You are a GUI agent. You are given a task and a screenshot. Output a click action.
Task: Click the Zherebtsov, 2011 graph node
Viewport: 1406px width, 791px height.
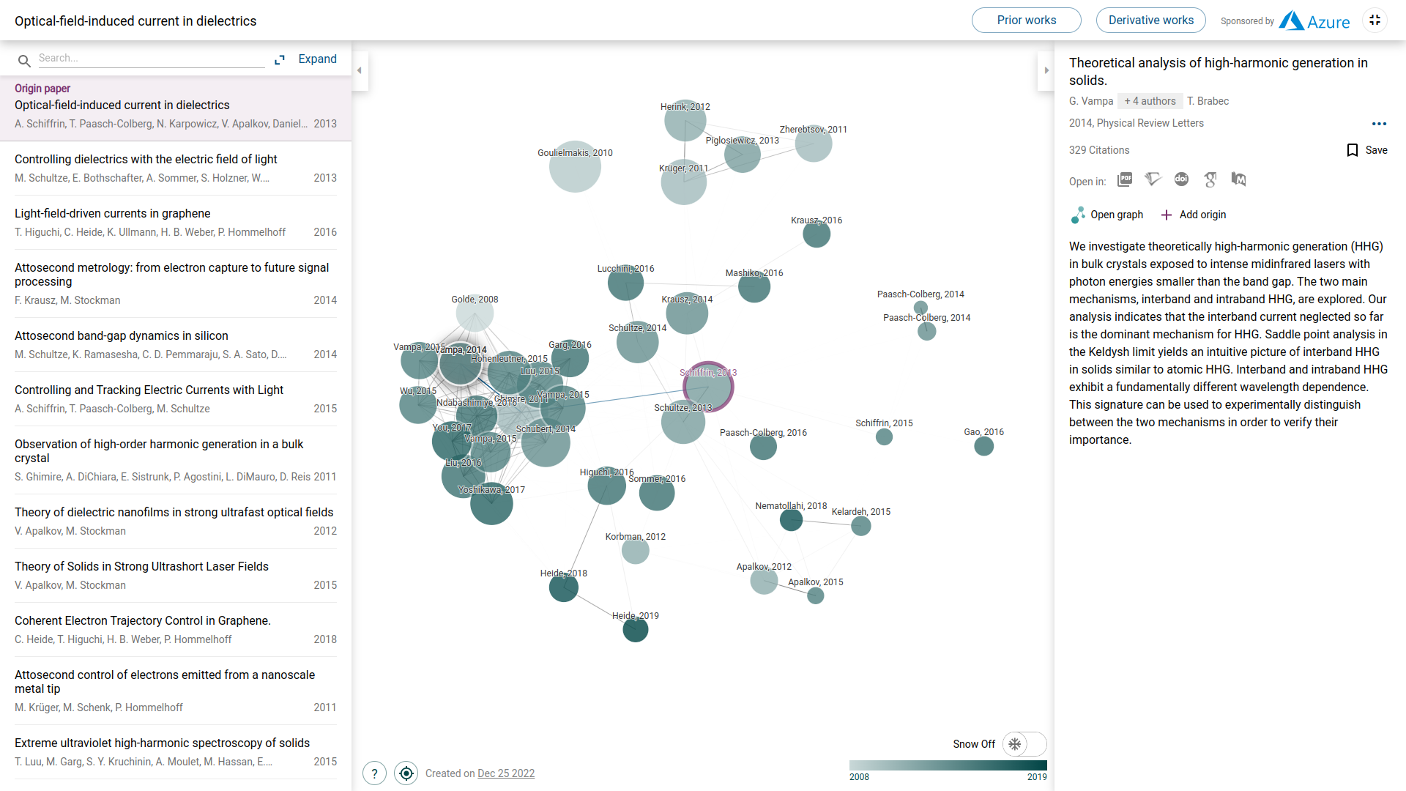click(814, 144)
